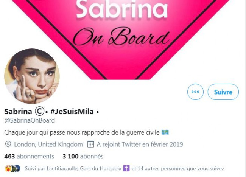Open the 463 abonnements list
Viewport: 246px width, 177px height.
(x=29, y=157)
